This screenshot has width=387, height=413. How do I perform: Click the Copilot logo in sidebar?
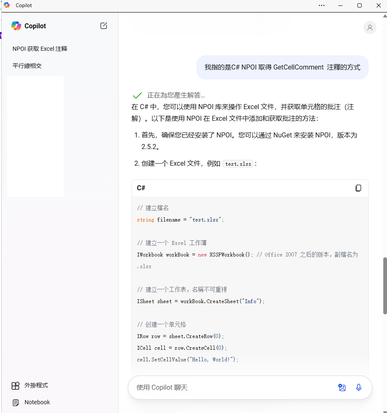(x=16, y=26)
